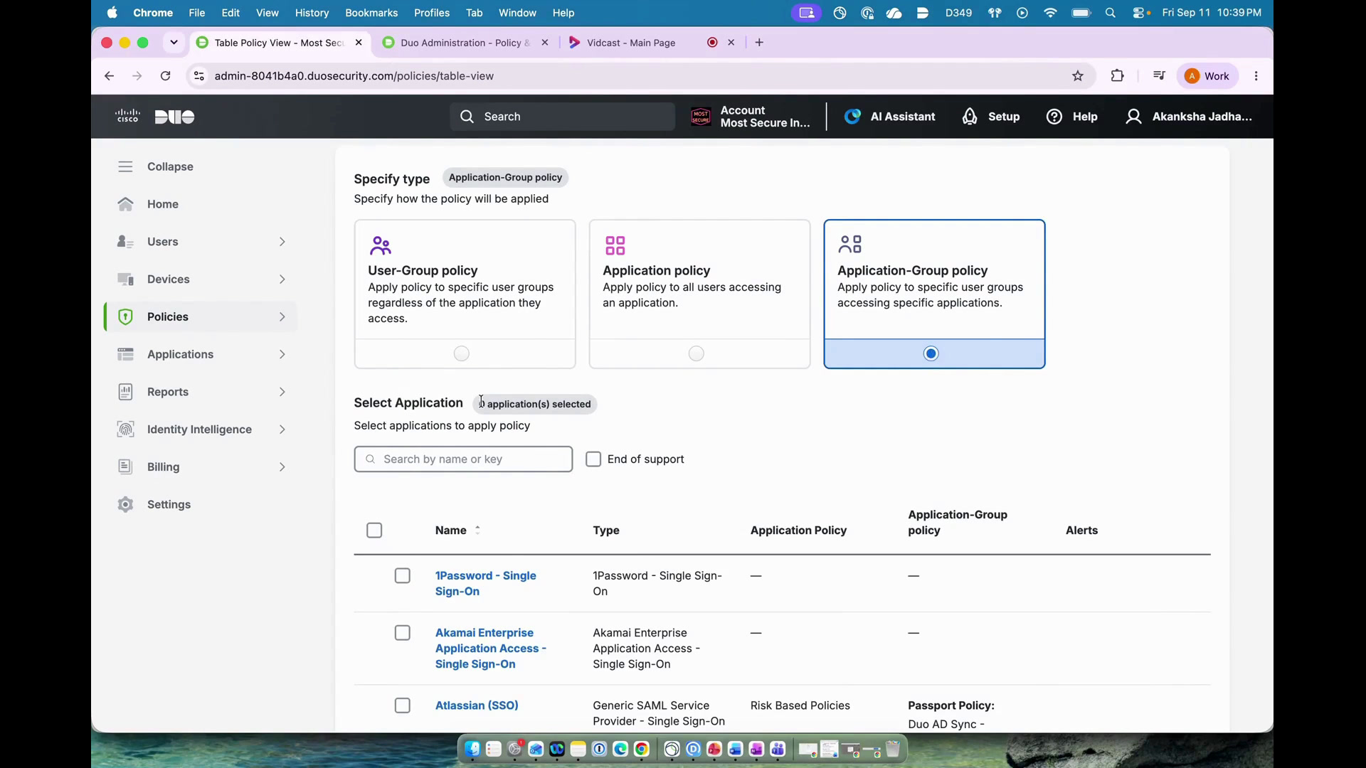Select the User-Group policy radio button
The height and width of the screenshot is (768, 1366).
click(x=462, y=353)
